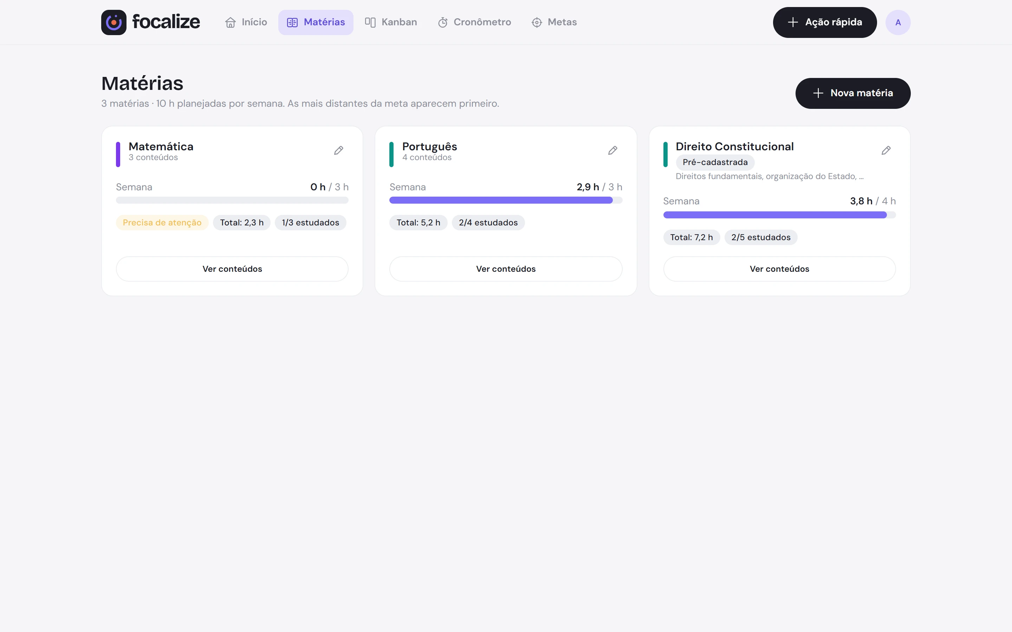1012x632 pixels.
Task: Click the Pré-cadastrada badge
Action: (x=715, y=162)
